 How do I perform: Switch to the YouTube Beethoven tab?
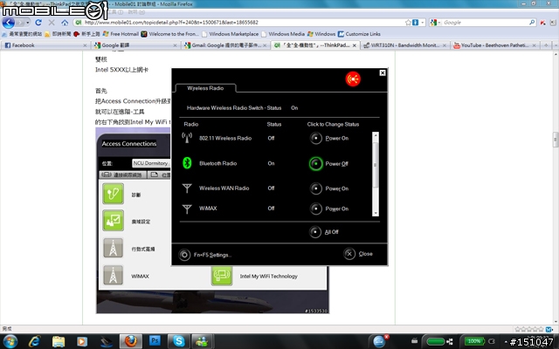point(495,45)
